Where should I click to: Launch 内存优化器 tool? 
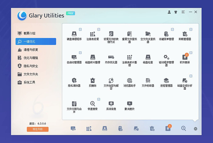click(111, 59)
